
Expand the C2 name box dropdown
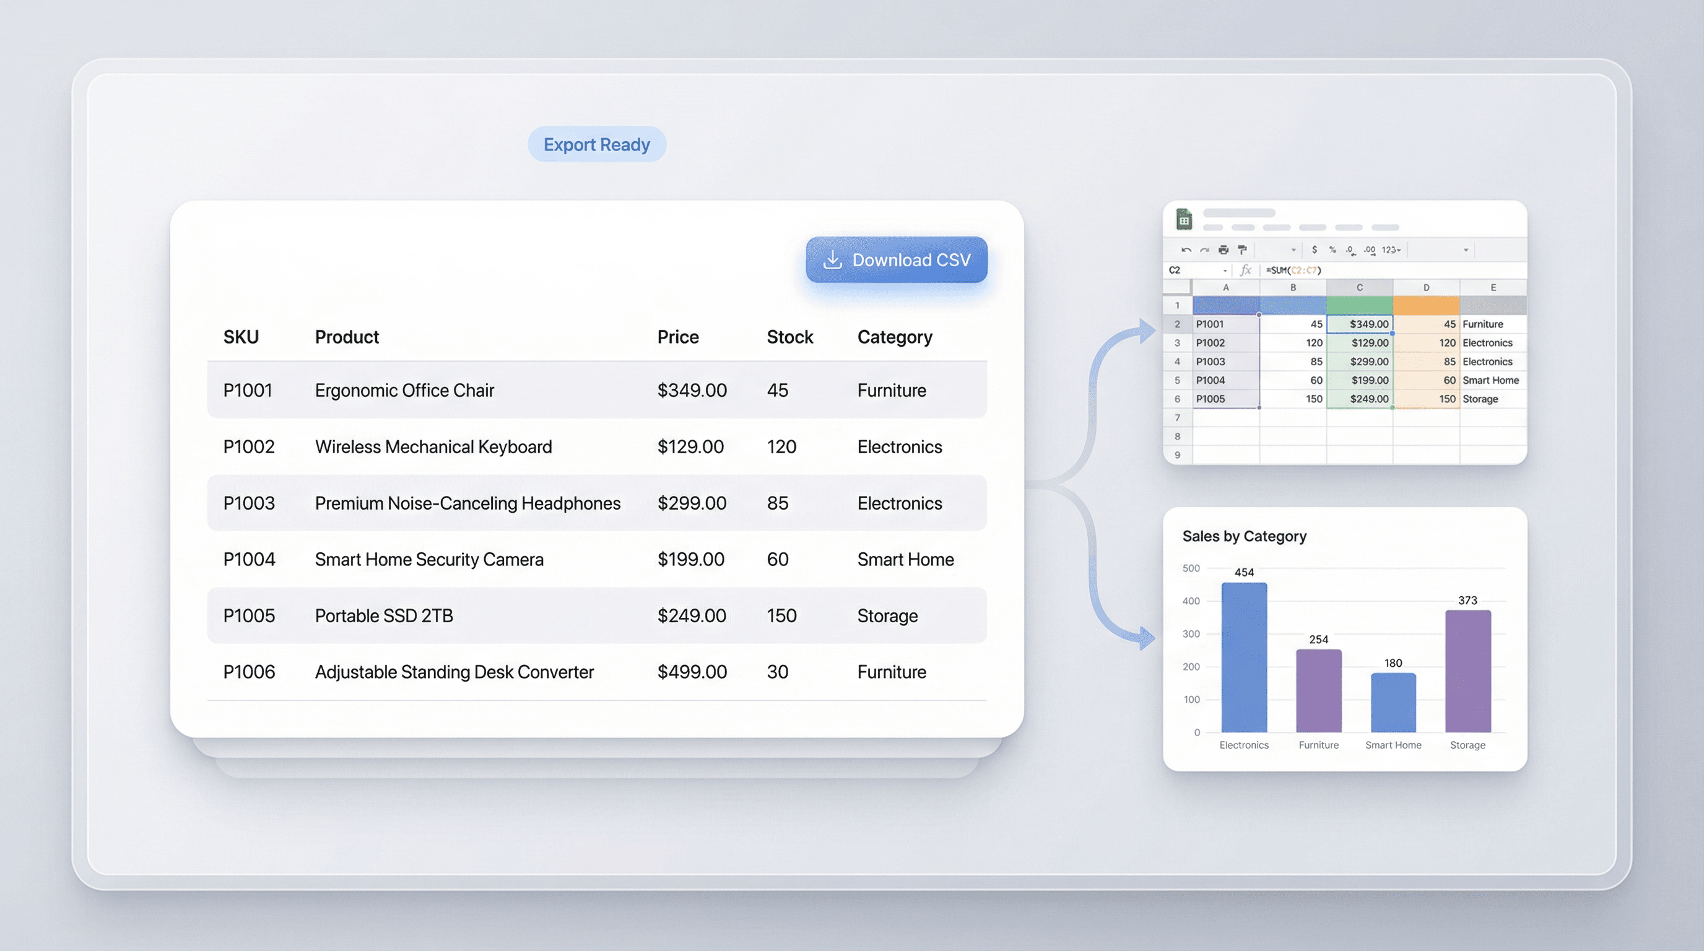point(1225,271)
